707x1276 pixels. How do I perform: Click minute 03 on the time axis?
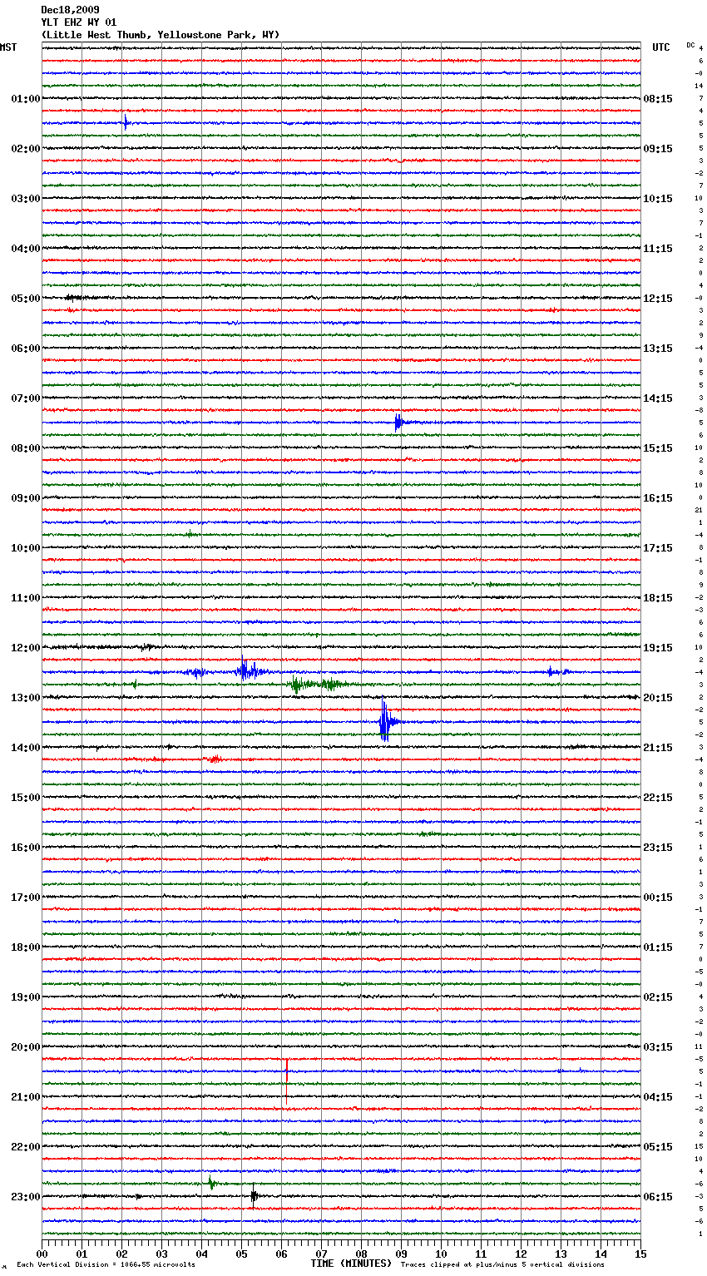(x=161, y=1254)
